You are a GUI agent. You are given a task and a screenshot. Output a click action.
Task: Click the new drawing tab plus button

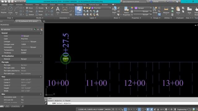(44, 21)
